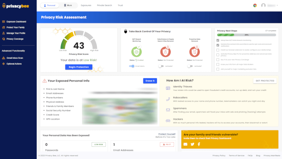The image size is (282, 159).
Task: Open the Exposures menu
Action: click(x=86, y=5)
